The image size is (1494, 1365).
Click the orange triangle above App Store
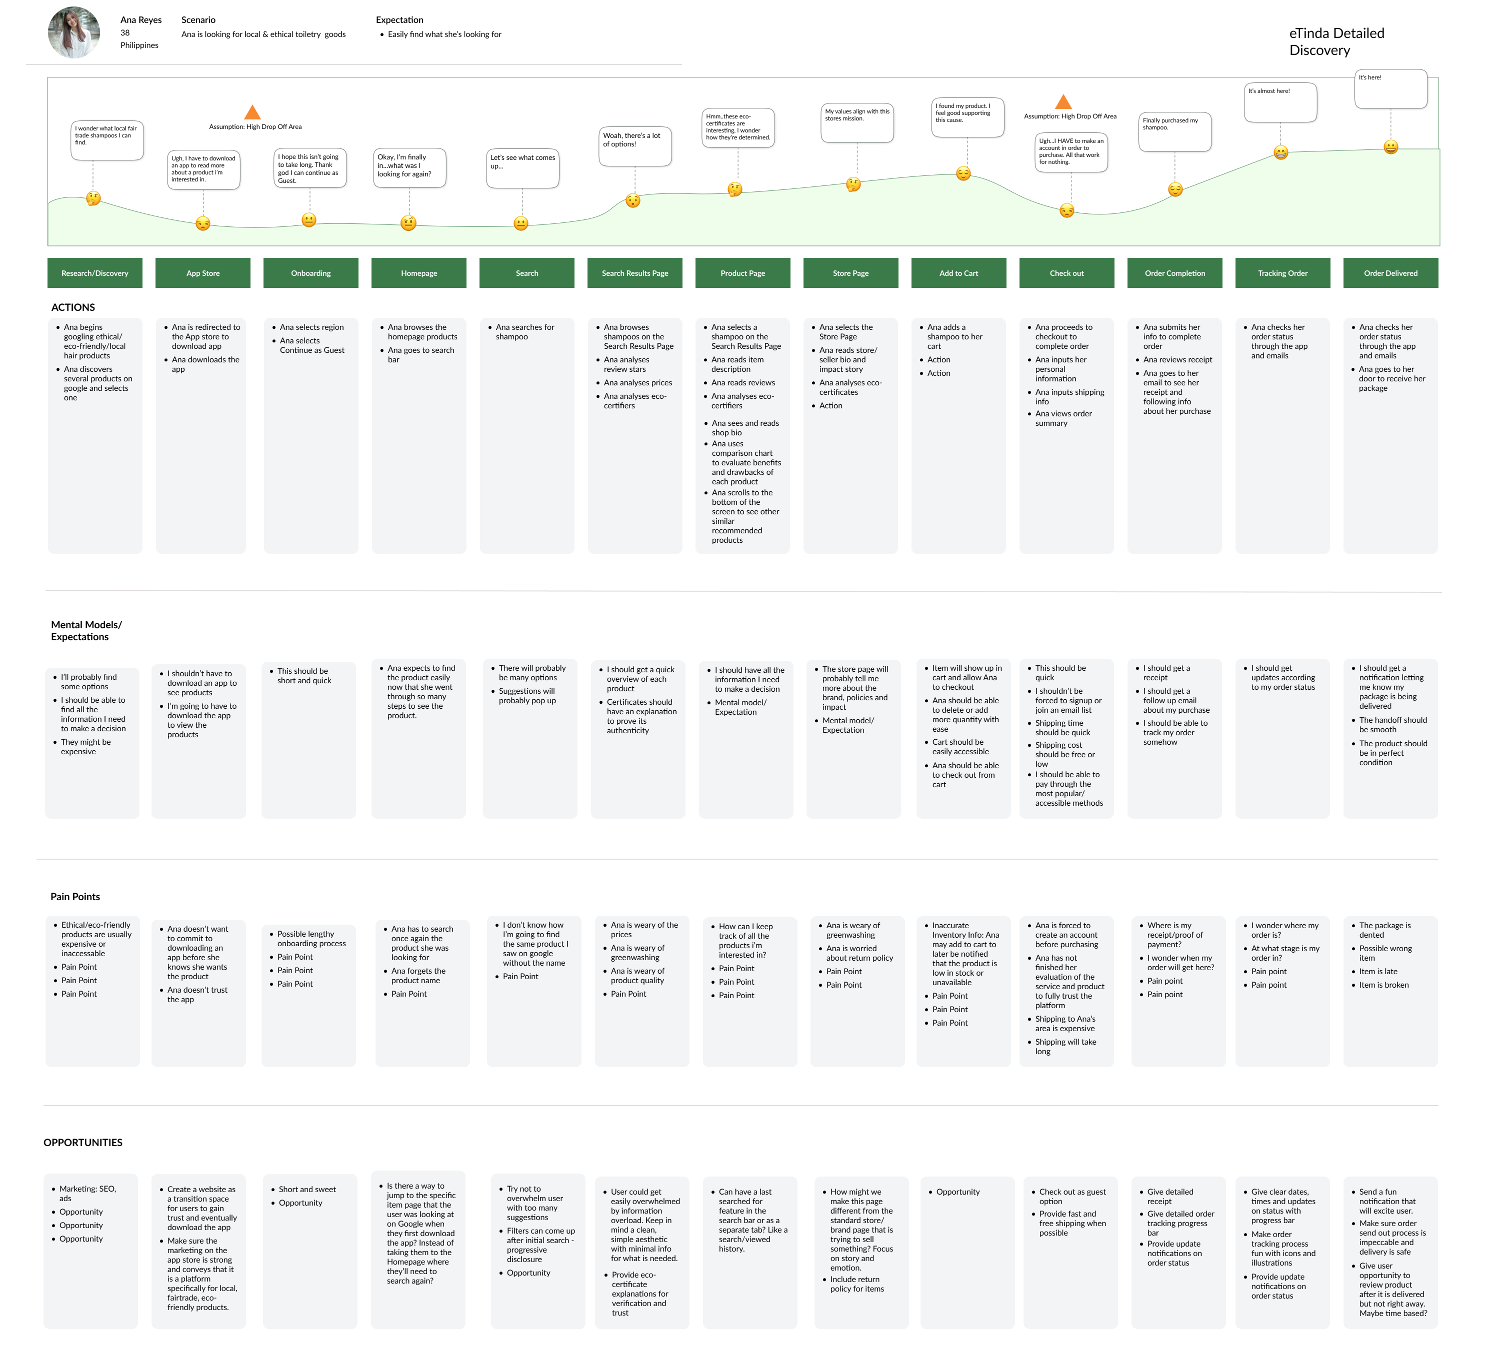tap(252, 113)
